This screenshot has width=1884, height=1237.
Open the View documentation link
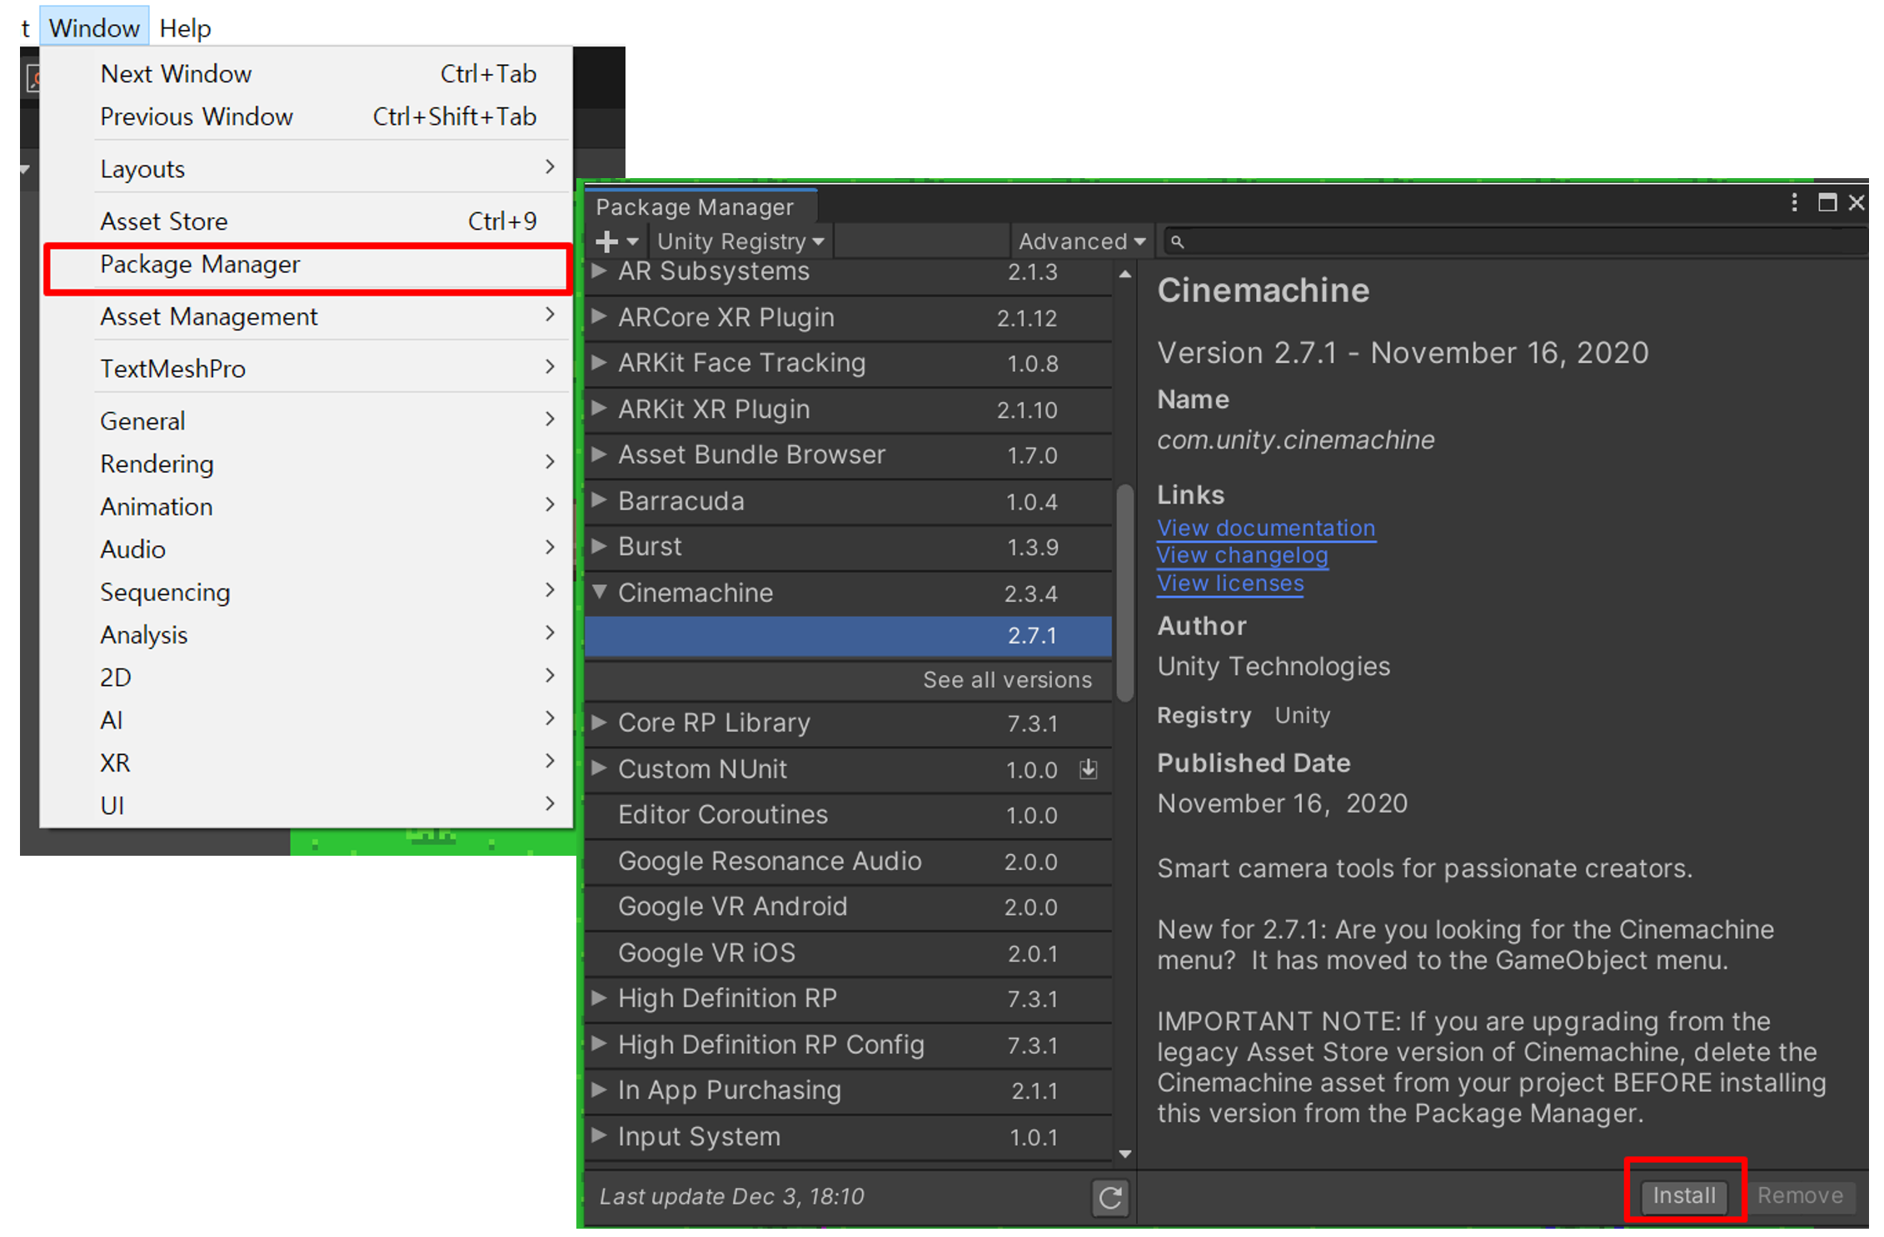point(1265,528)
